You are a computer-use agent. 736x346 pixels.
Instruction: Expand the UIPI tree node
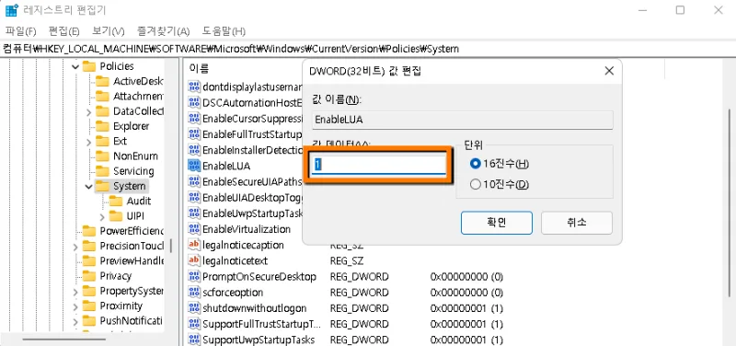(102, 216)
